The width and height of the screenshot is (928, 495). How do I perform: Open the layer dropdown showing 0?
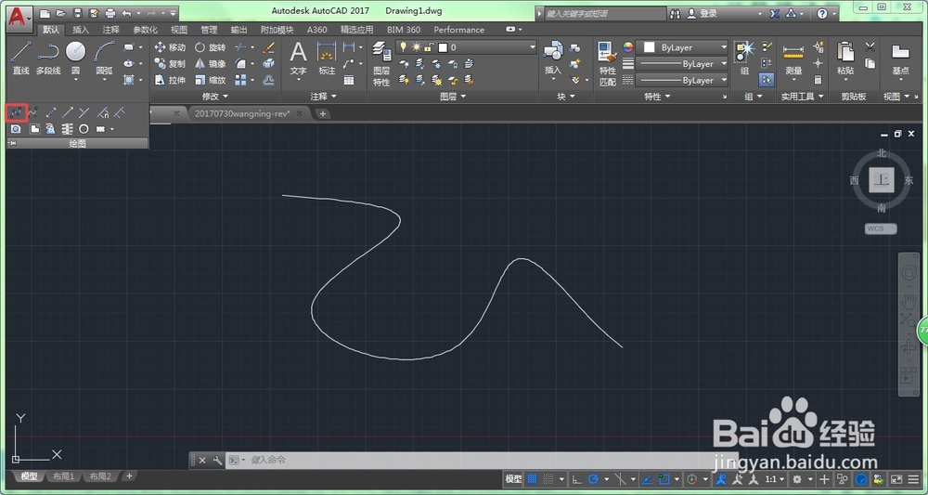pos(466,47)
